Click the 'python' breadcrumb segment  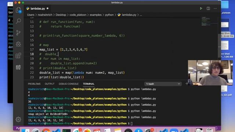pyautogui.click(x=109, y=15)
